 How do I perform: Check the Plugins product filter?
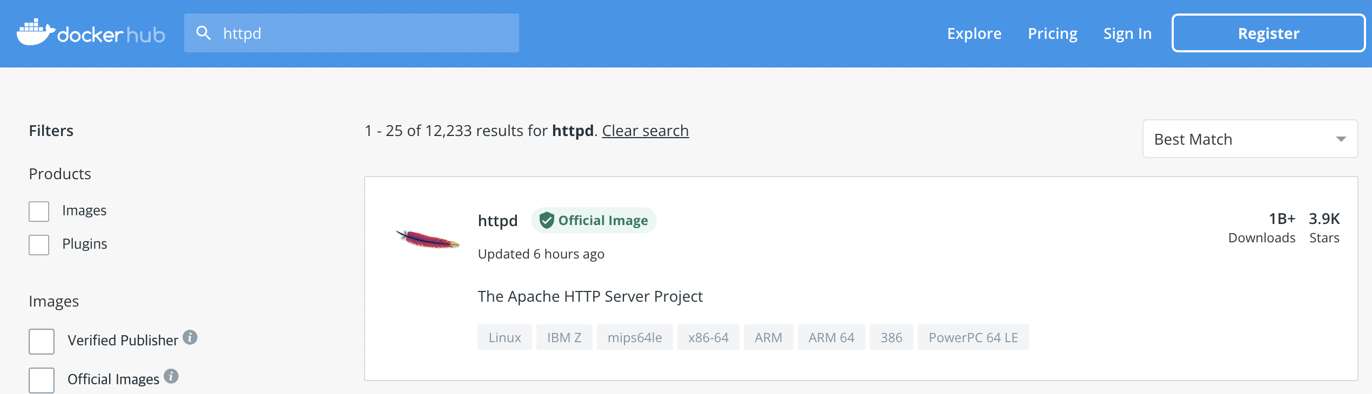point(39,245)
